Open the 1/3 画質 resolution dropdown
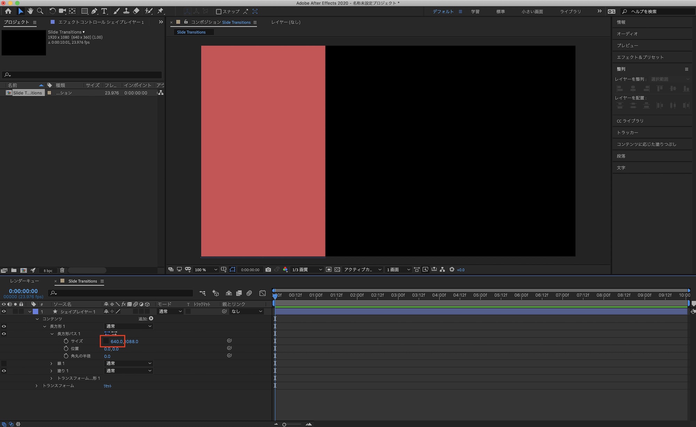 coord(307,270)
